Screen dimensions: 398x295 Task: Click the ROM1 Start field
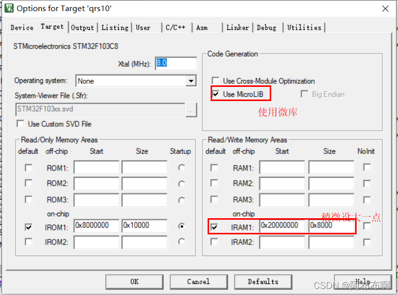(x=96, y=167)
